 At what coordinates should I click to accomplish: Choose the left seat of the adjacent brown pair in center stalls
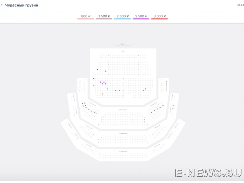click(116, 91)
